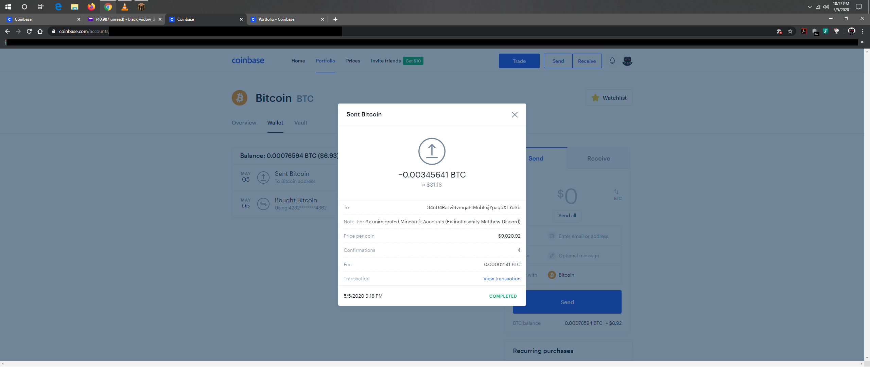The height and width of the screenshot is (391, 870).
Task: Open browser home page
Action: click(40, 31)
